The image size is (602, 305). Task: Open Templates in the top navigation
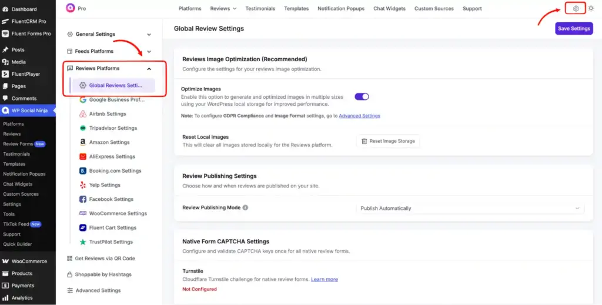296,8
